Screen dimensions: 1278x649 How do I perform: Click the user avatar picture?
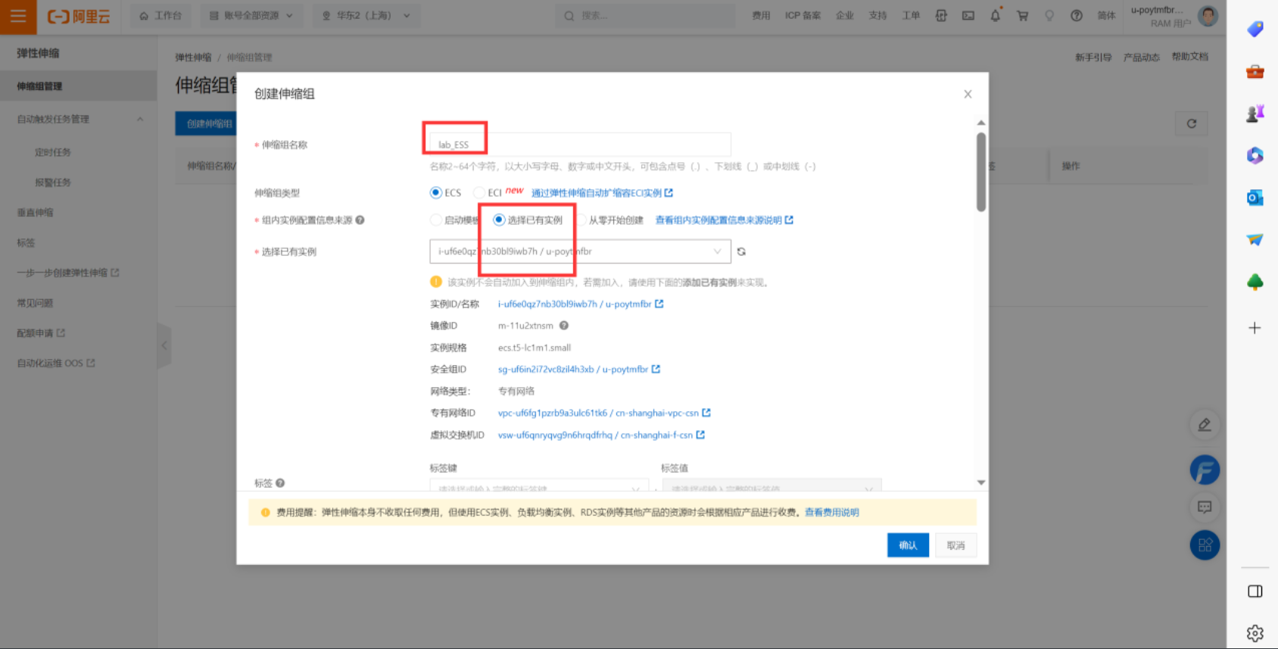(x=1208, y=16)
